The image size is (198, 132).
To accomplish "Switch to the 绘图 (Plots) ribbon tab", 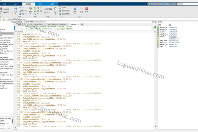I will pyautogui.click(x=5, y=4).
